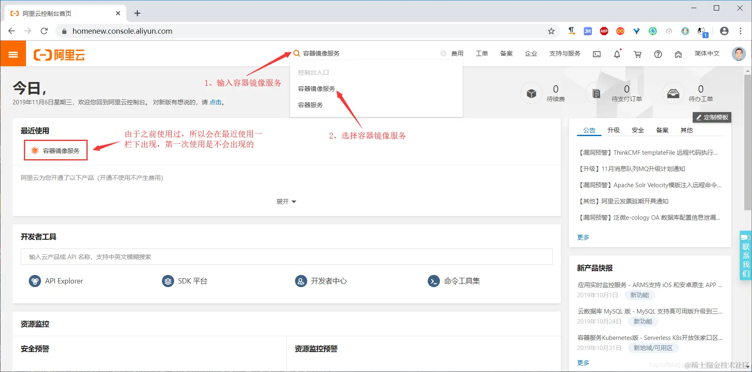The width and height of the screenshot is (752, 372).
Task: Reload the browser page
Action: [x=44, y=31]
